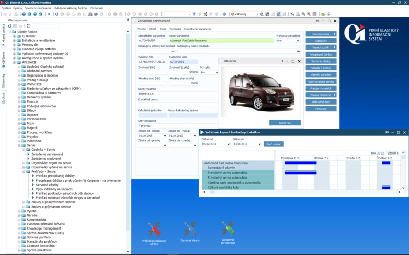This screenshot has width=409, height=255.
Task: Click the QI logo image
Action: pos(371,34)
